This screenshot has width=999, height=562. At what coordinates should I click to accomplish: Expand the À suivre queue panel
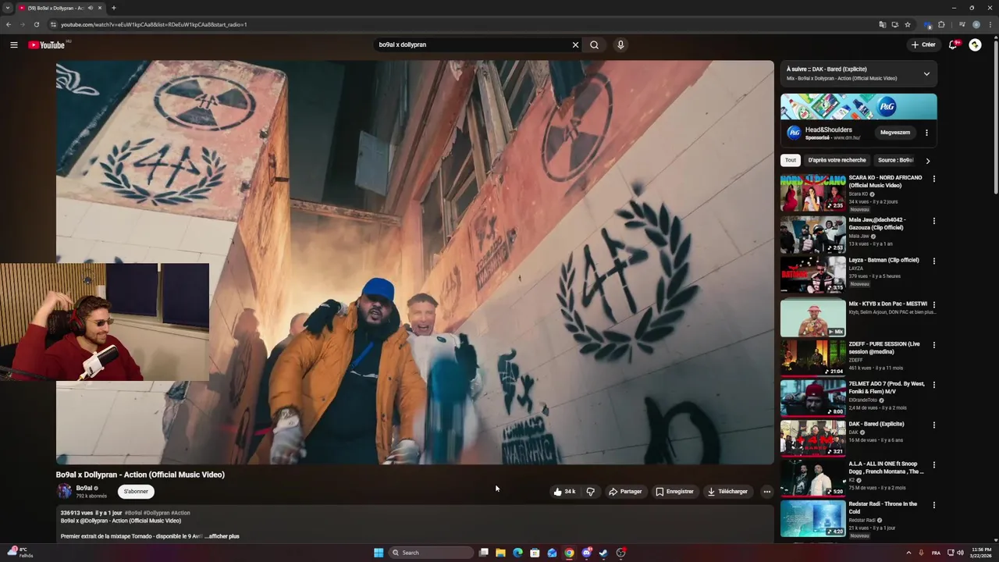[926, 74]
